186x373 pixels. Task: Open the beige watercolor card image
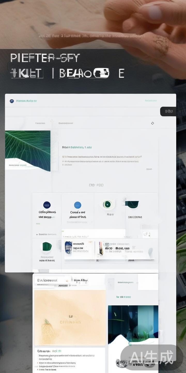click(x=70, y=317)
